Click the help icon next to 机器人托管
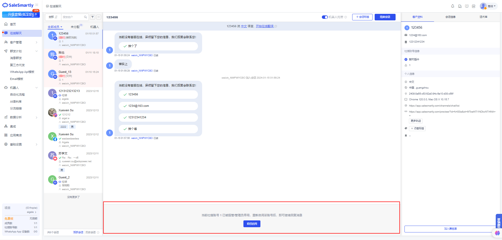 pyautogui.click(x=346, y=17)
